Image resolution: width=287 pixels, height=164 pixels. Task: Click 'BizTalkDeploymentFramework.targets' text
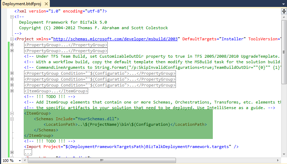[187, 147]
